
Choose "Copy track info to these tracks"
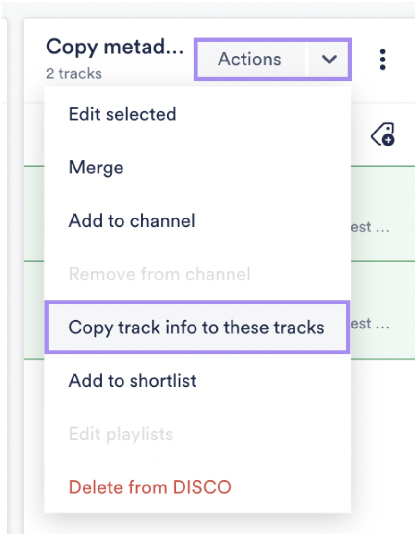pyautogui.click(x=197, y=328)
